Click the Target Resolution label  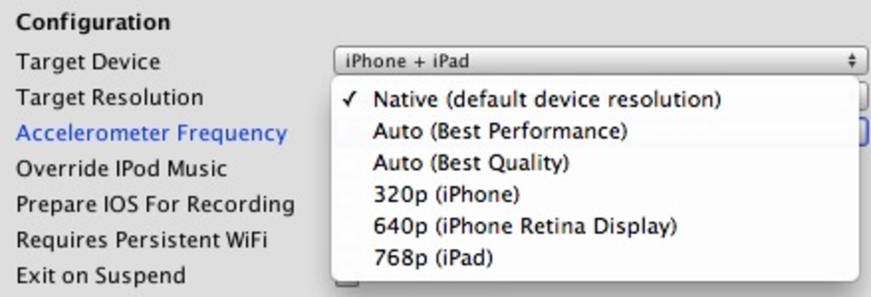[x=109, y=98]
